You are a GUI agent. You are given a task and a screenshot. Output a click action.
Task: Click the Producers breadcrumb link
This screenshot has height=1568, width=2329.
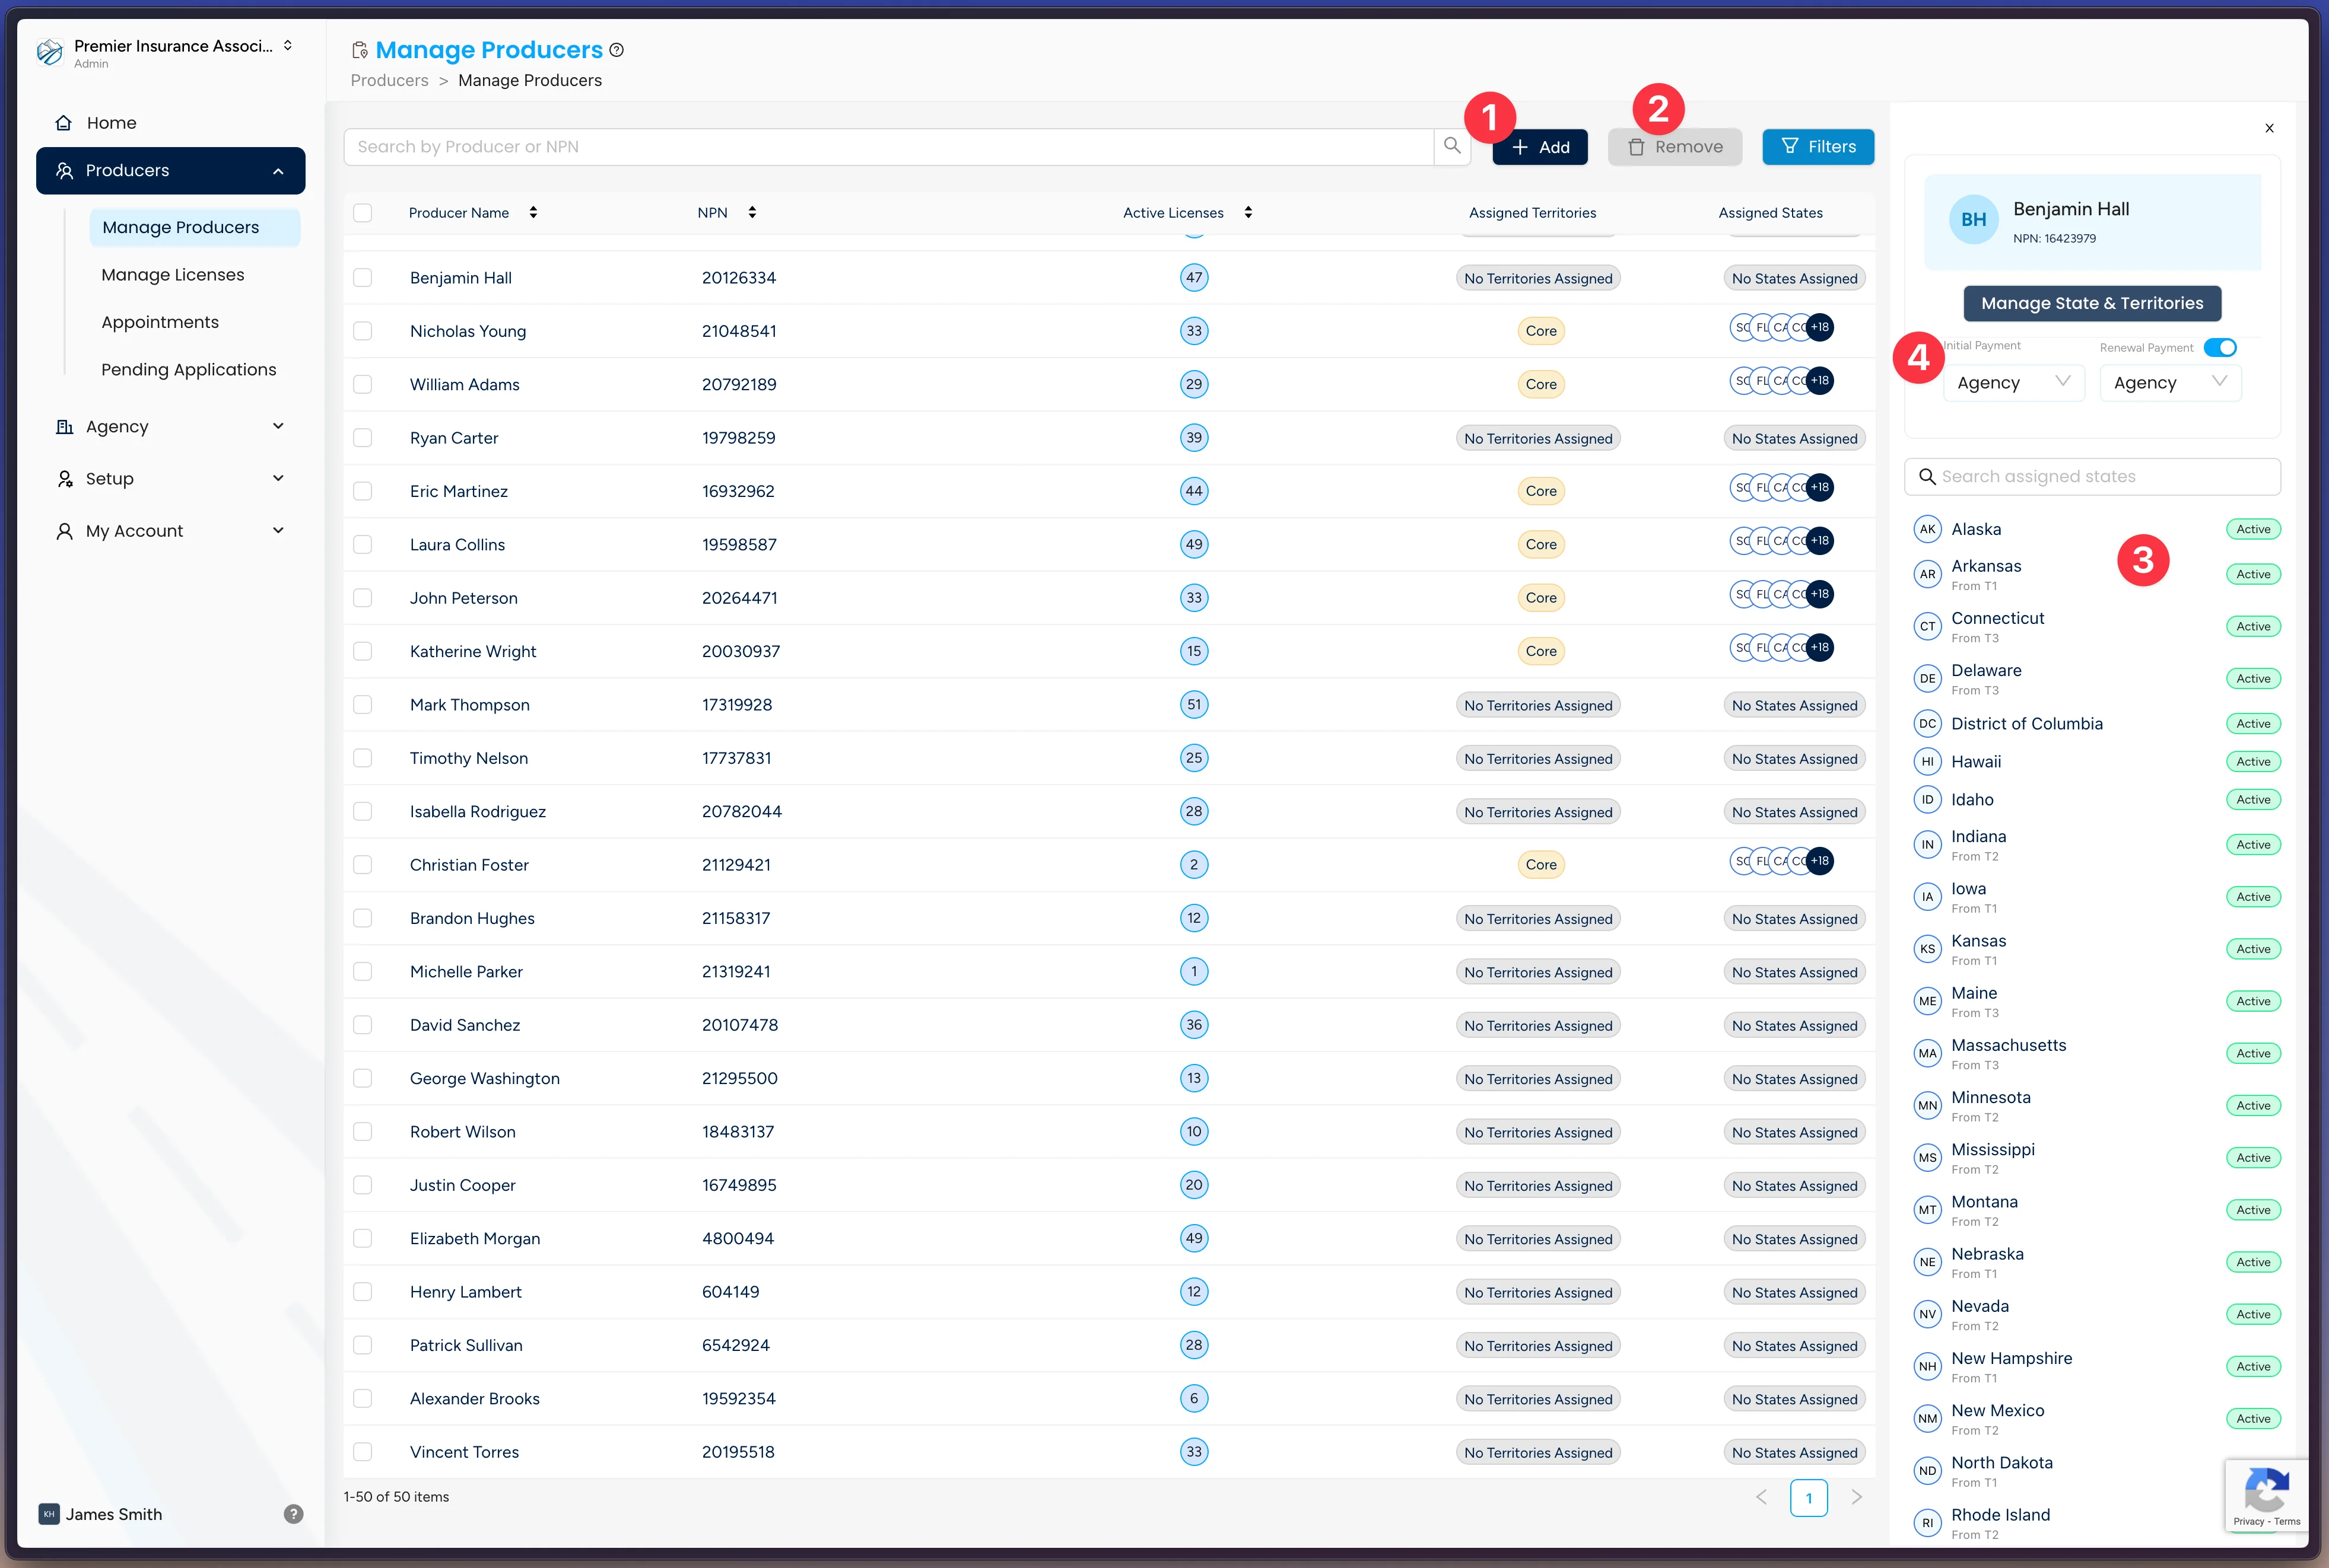(x=389, y=80)
